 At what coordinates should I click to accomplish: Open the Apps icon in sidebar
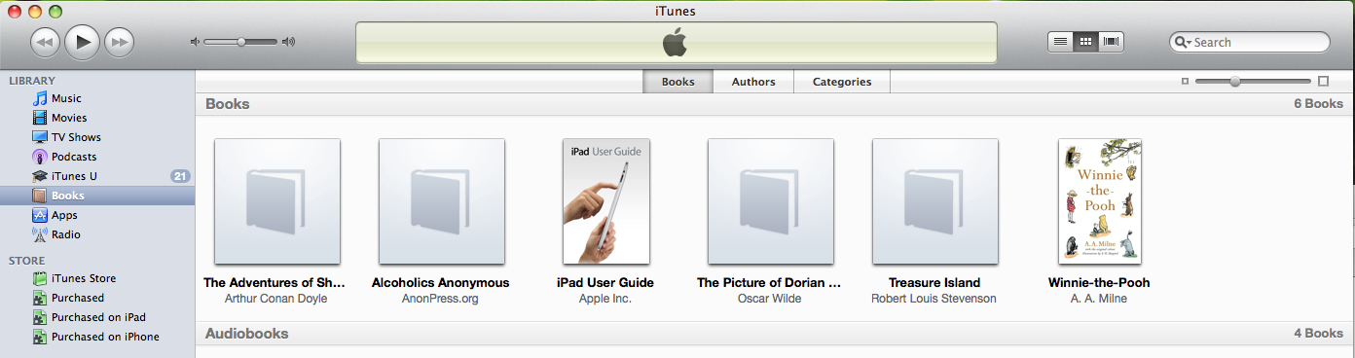(x=40, y=215)
